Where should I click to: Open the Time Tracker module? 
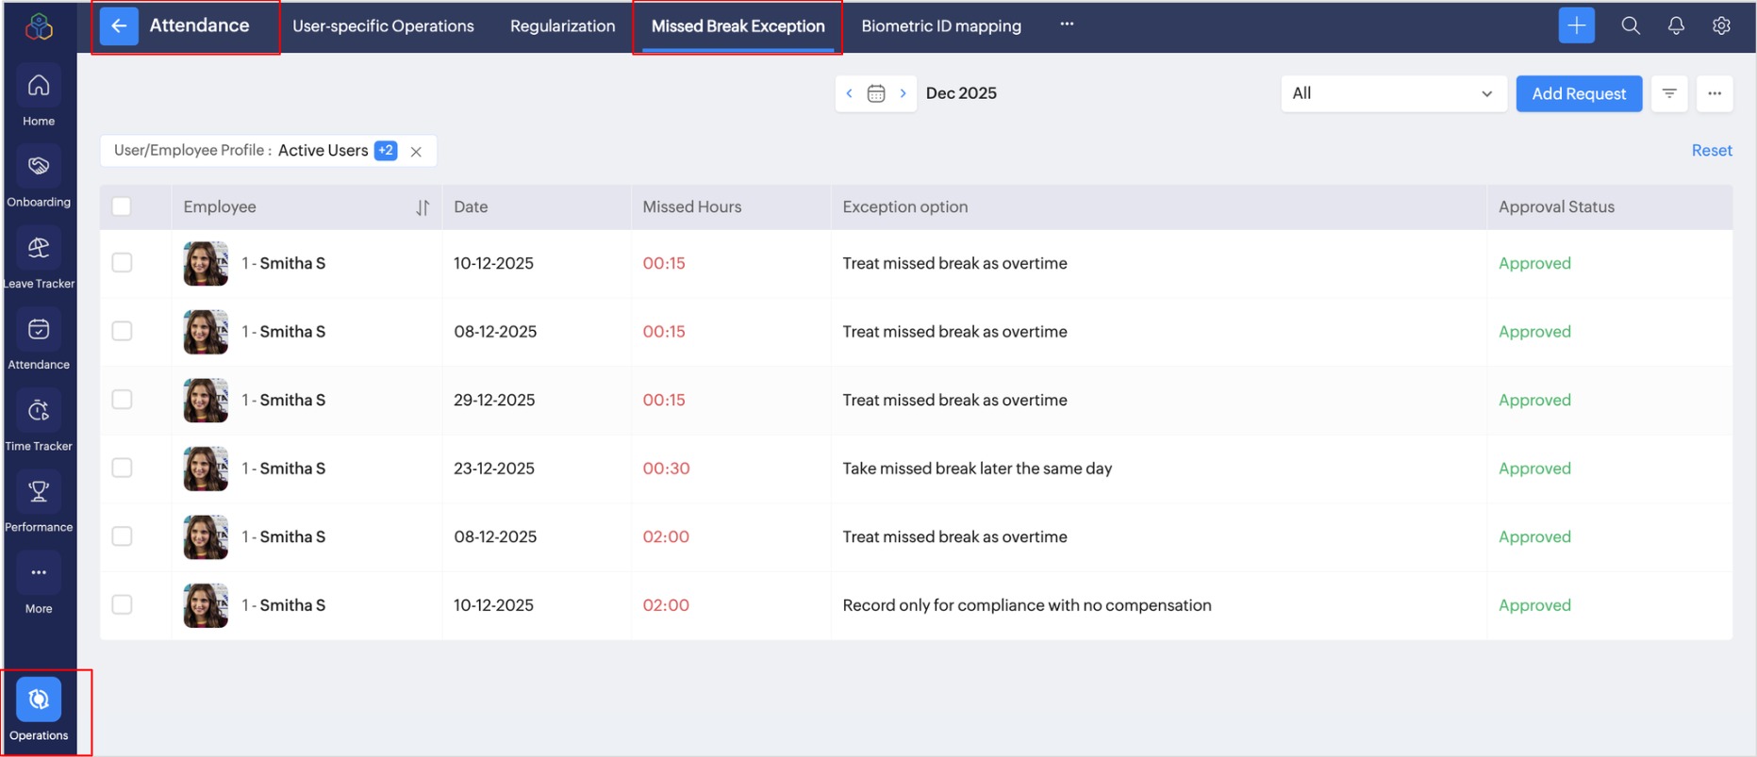(39, 412)
